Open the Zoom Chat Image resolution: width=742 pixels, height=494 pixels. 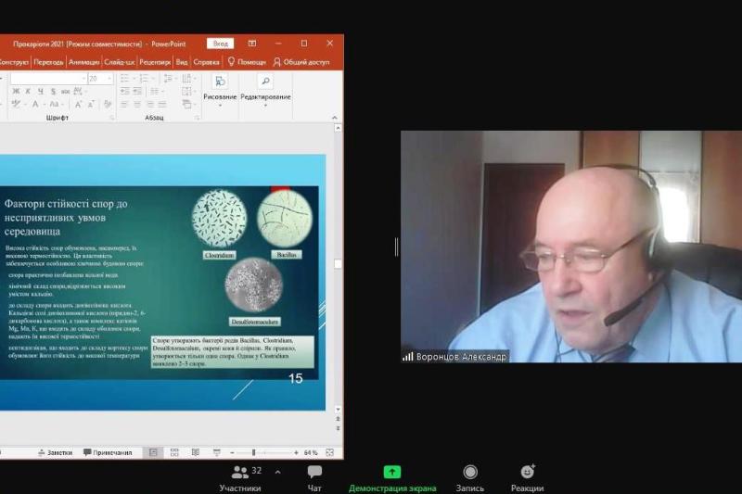(314, 478)
